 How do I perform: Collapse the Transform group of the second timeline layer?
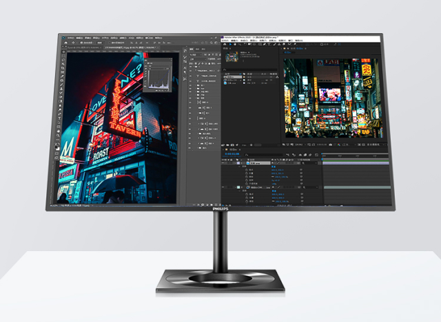pos(239,191)
